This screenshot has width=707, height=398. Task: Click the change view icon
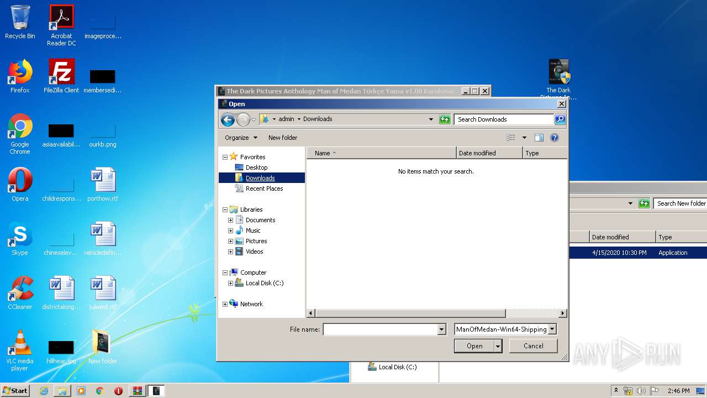pyautogui.click(x=511, y=138)
